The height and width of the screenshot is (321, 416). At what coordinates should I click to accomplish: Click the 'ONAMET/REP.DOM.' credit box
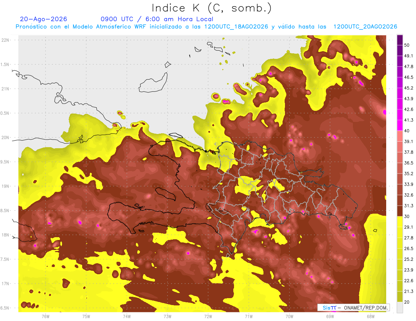[x=354, y=307]
